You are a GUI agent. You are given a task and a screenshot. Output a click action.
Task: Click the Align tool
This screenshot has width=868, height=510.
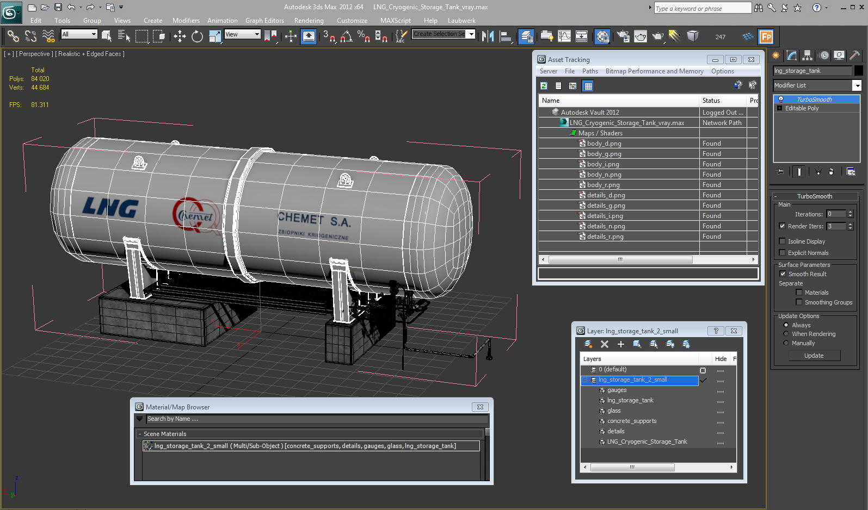[506, 36]
